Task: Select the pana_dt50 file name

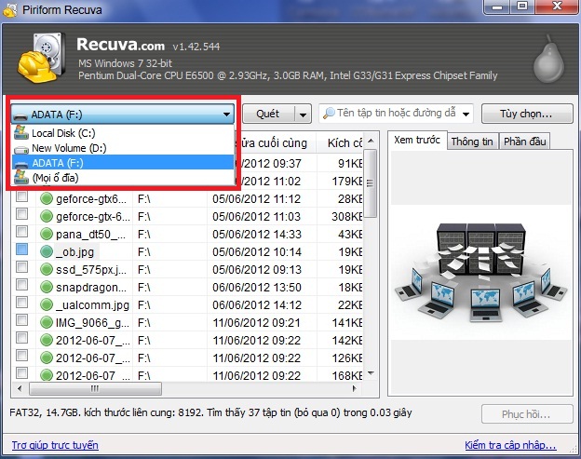Action: pos(91,234)
